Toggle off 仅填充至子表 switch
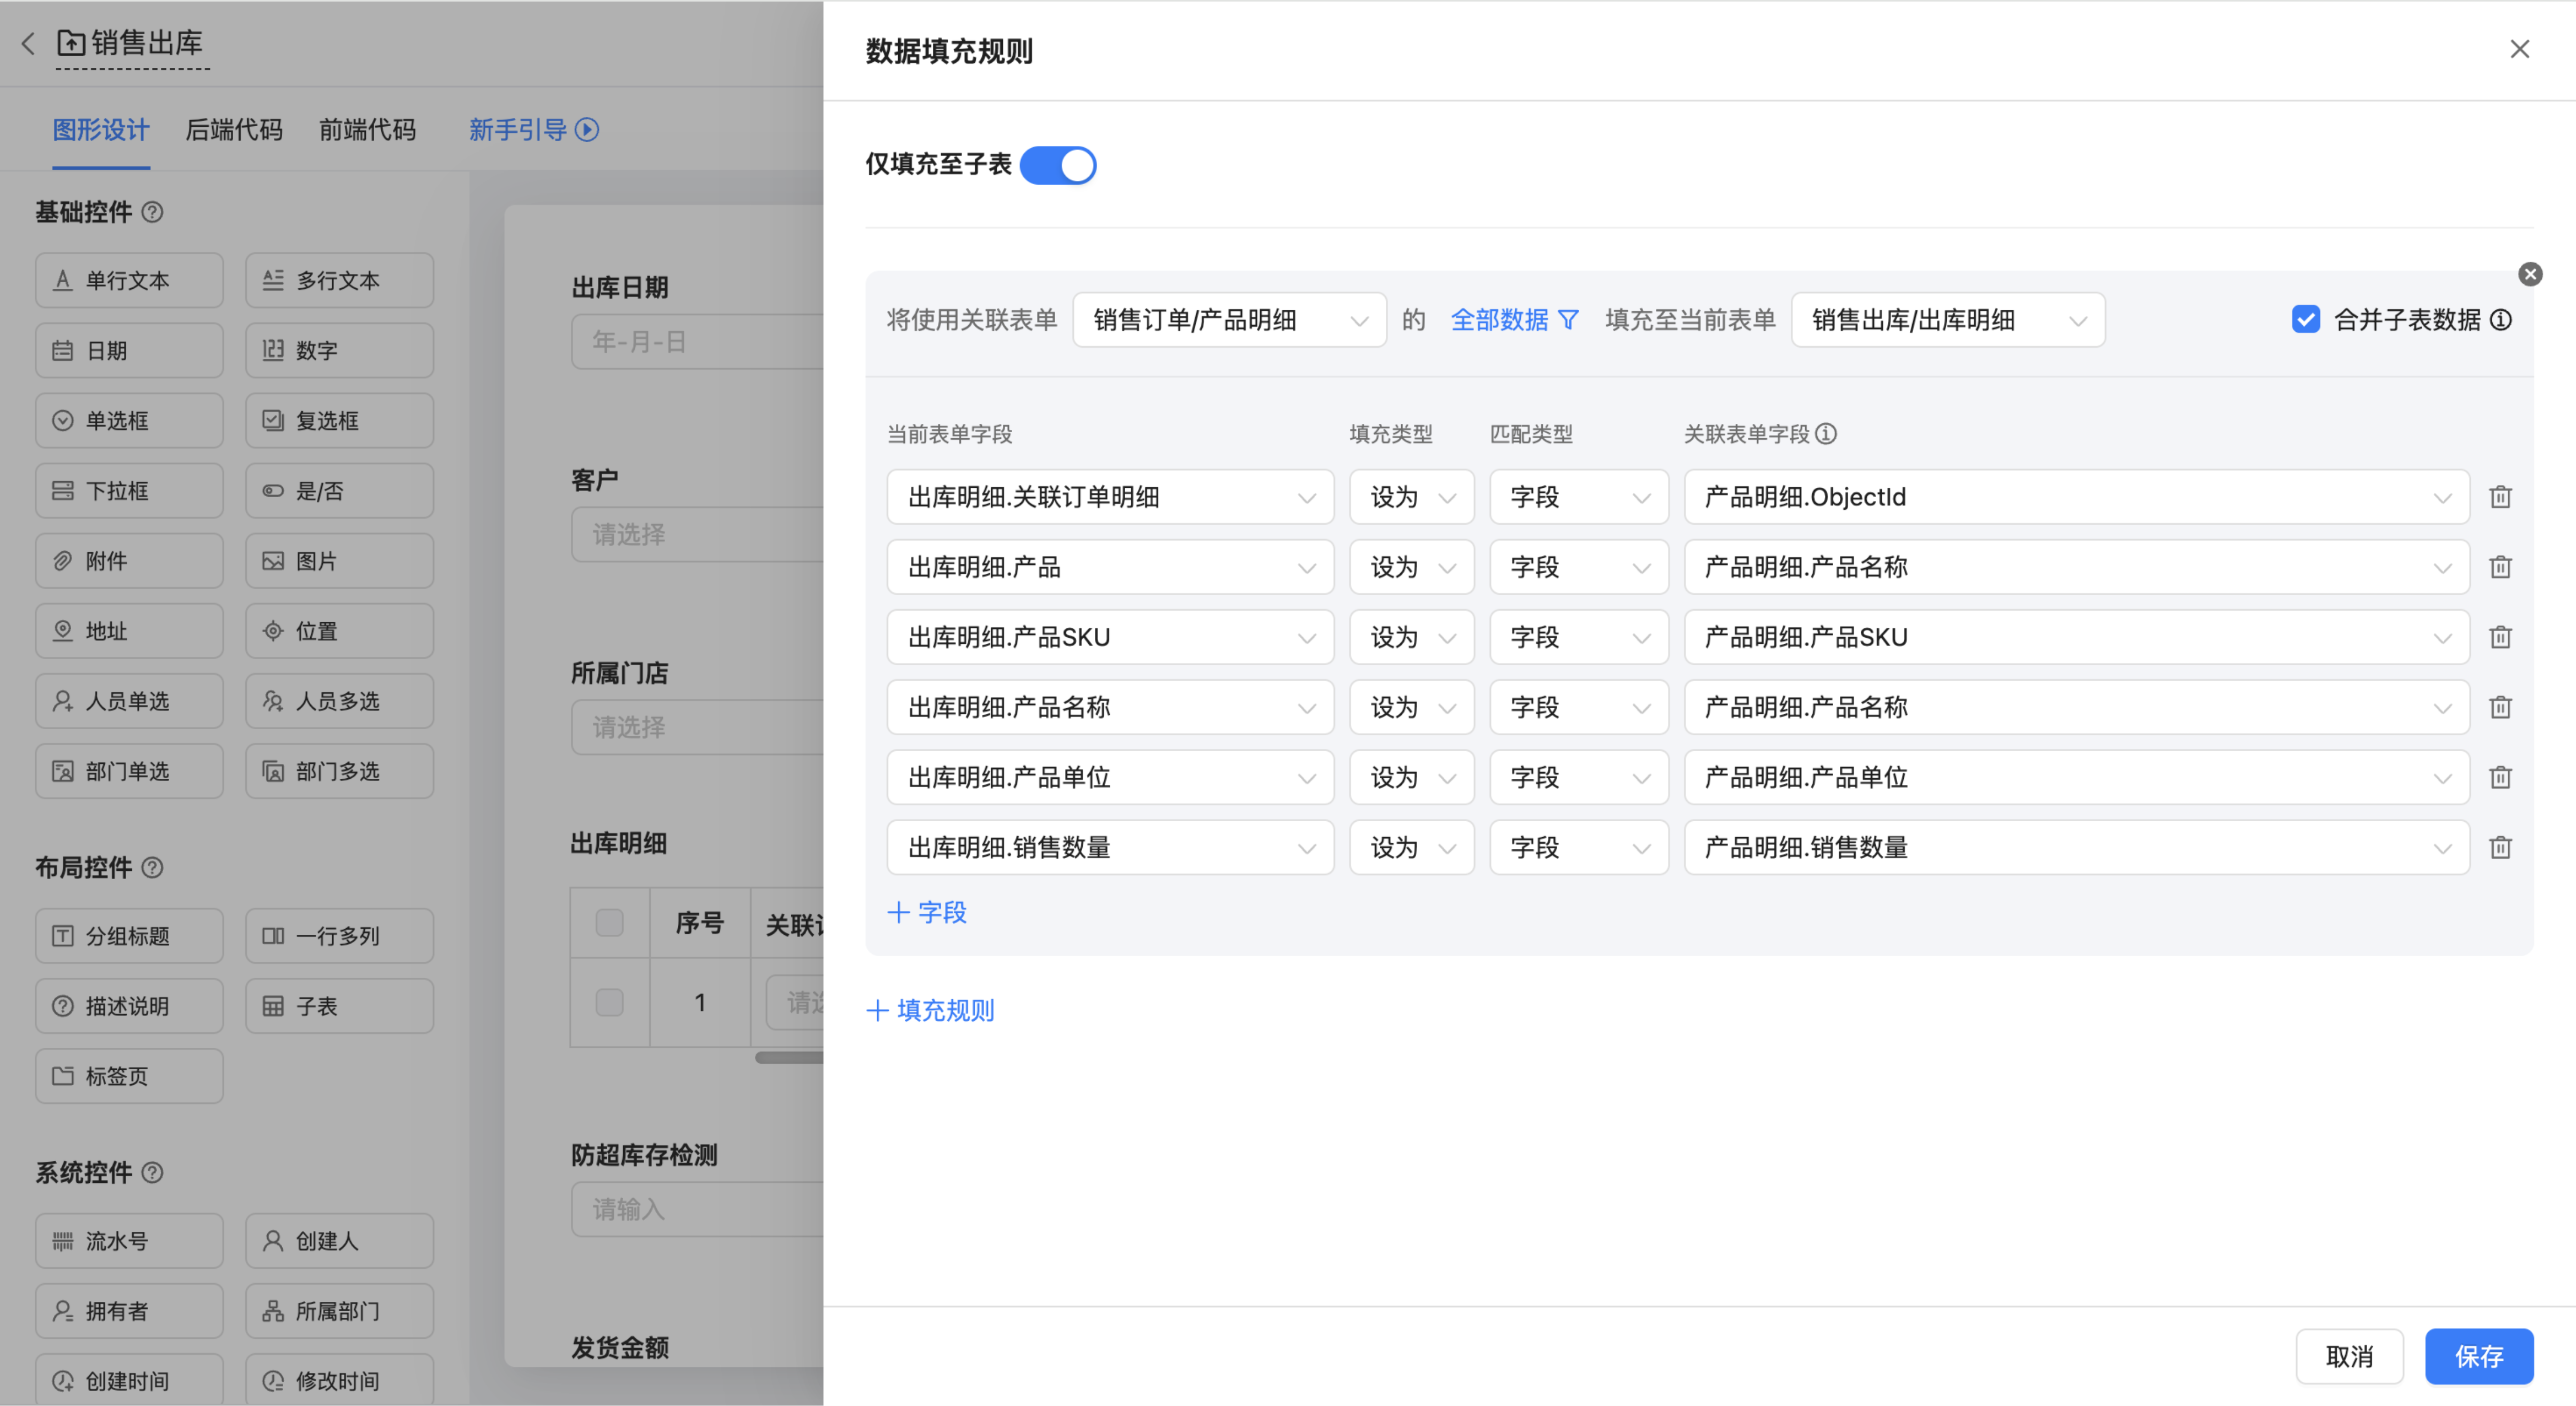 pyautogui.click(x=1058, y=165)
